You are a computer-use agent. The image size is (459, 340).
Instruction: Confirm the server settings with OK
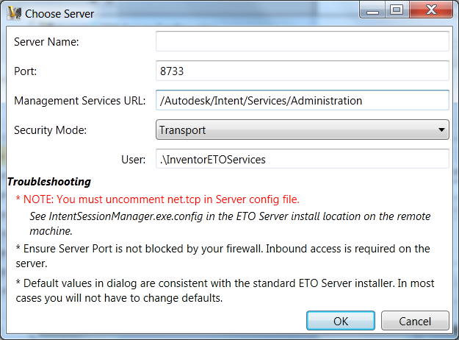pyautogui.click(x=341, y=321)
